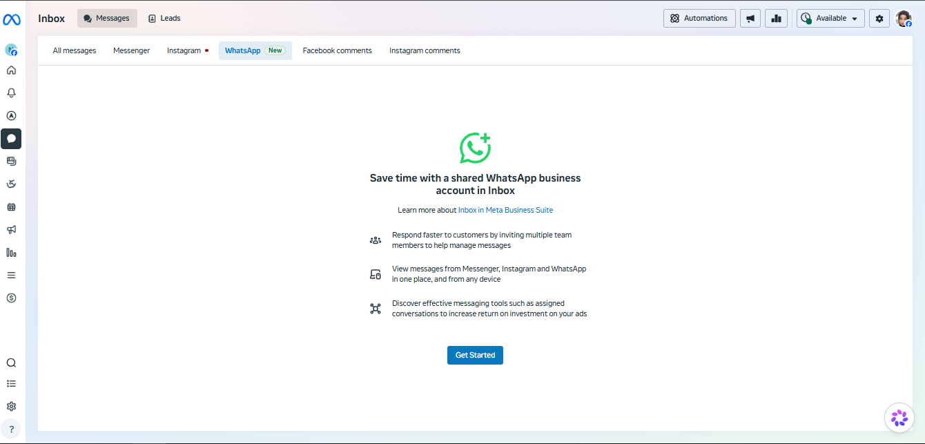Click "Respond faster to customers" text
The width and height of the screenshot is (925, 444).
click(482, 240)
